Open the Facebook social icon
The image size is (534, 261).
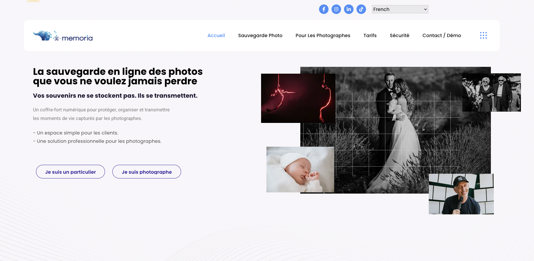[x=323, y=9]
